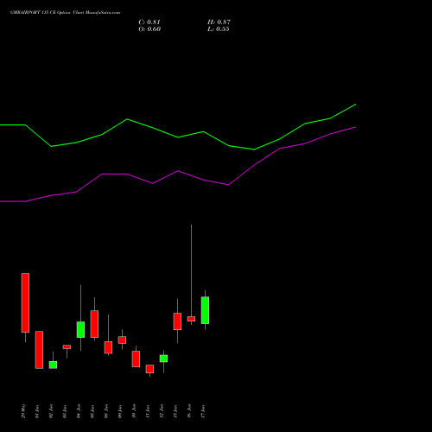This screenshot has width=432, height=432.
Task: Select the red candlestick for 01 Jun
Action: click(x=39, y=350)
